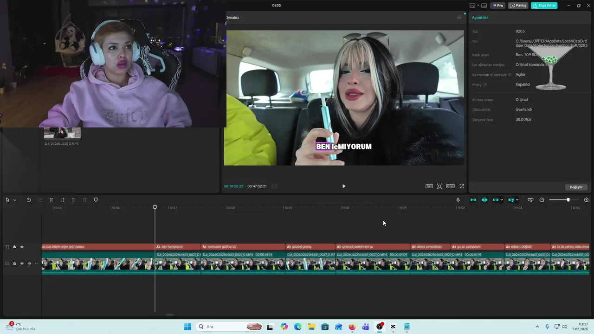Lock the main video track
The height and width of the screenshot is (334, 594).
14,263
